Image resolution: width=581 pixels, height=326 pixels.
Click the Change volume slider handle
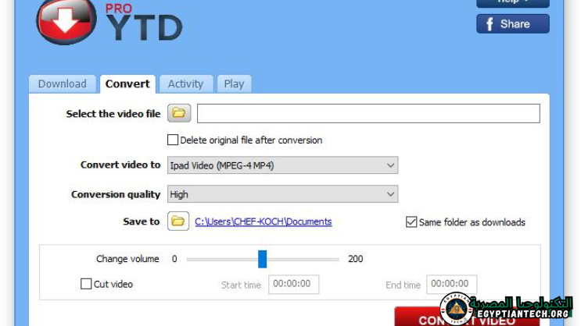[x=262, y=259]
